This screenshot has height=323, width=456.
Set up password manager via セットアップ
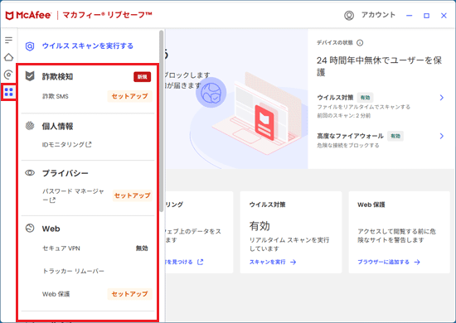(133, 195)
